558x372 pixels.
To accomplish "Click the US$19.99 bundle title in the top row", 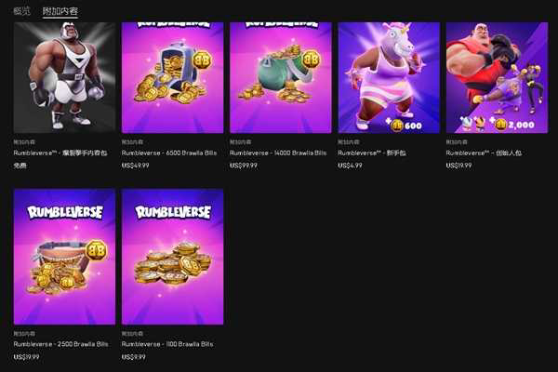I will pyautogui.click(x=484, y=153).
